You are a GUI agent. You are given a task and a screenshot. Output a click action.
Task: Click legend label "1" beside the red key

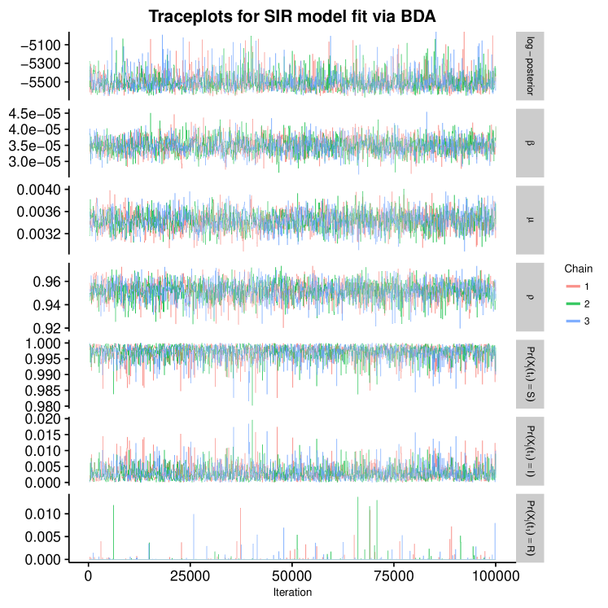coord(587,287)
